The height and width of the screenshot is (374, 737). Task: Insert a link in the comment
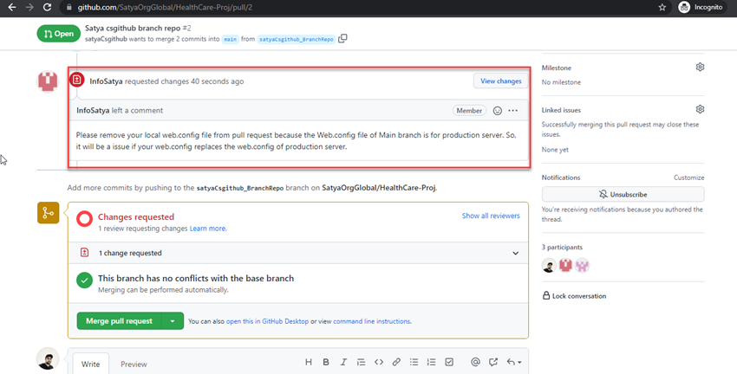[x=397, y=362]
